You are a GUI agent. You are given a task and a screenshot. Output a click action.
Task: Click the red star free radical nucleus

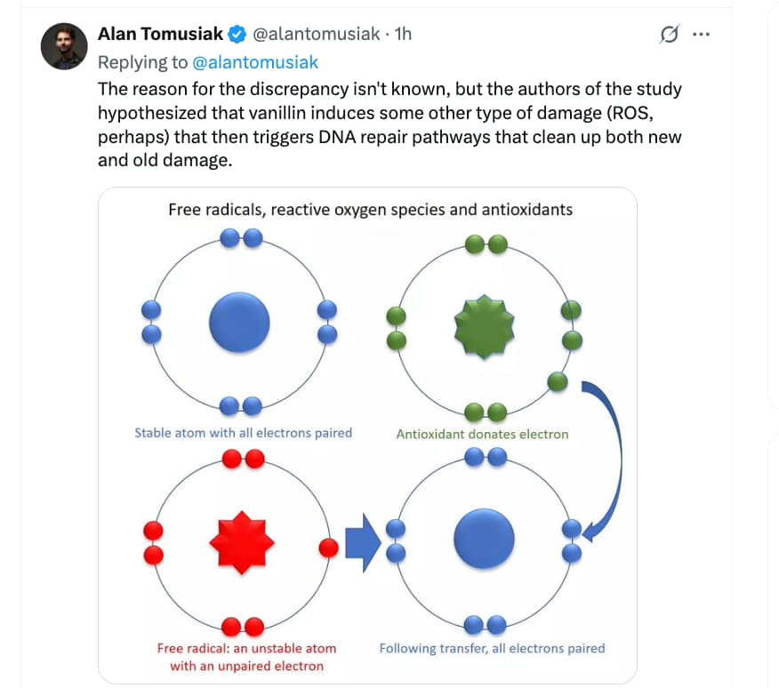click(241, 540)
